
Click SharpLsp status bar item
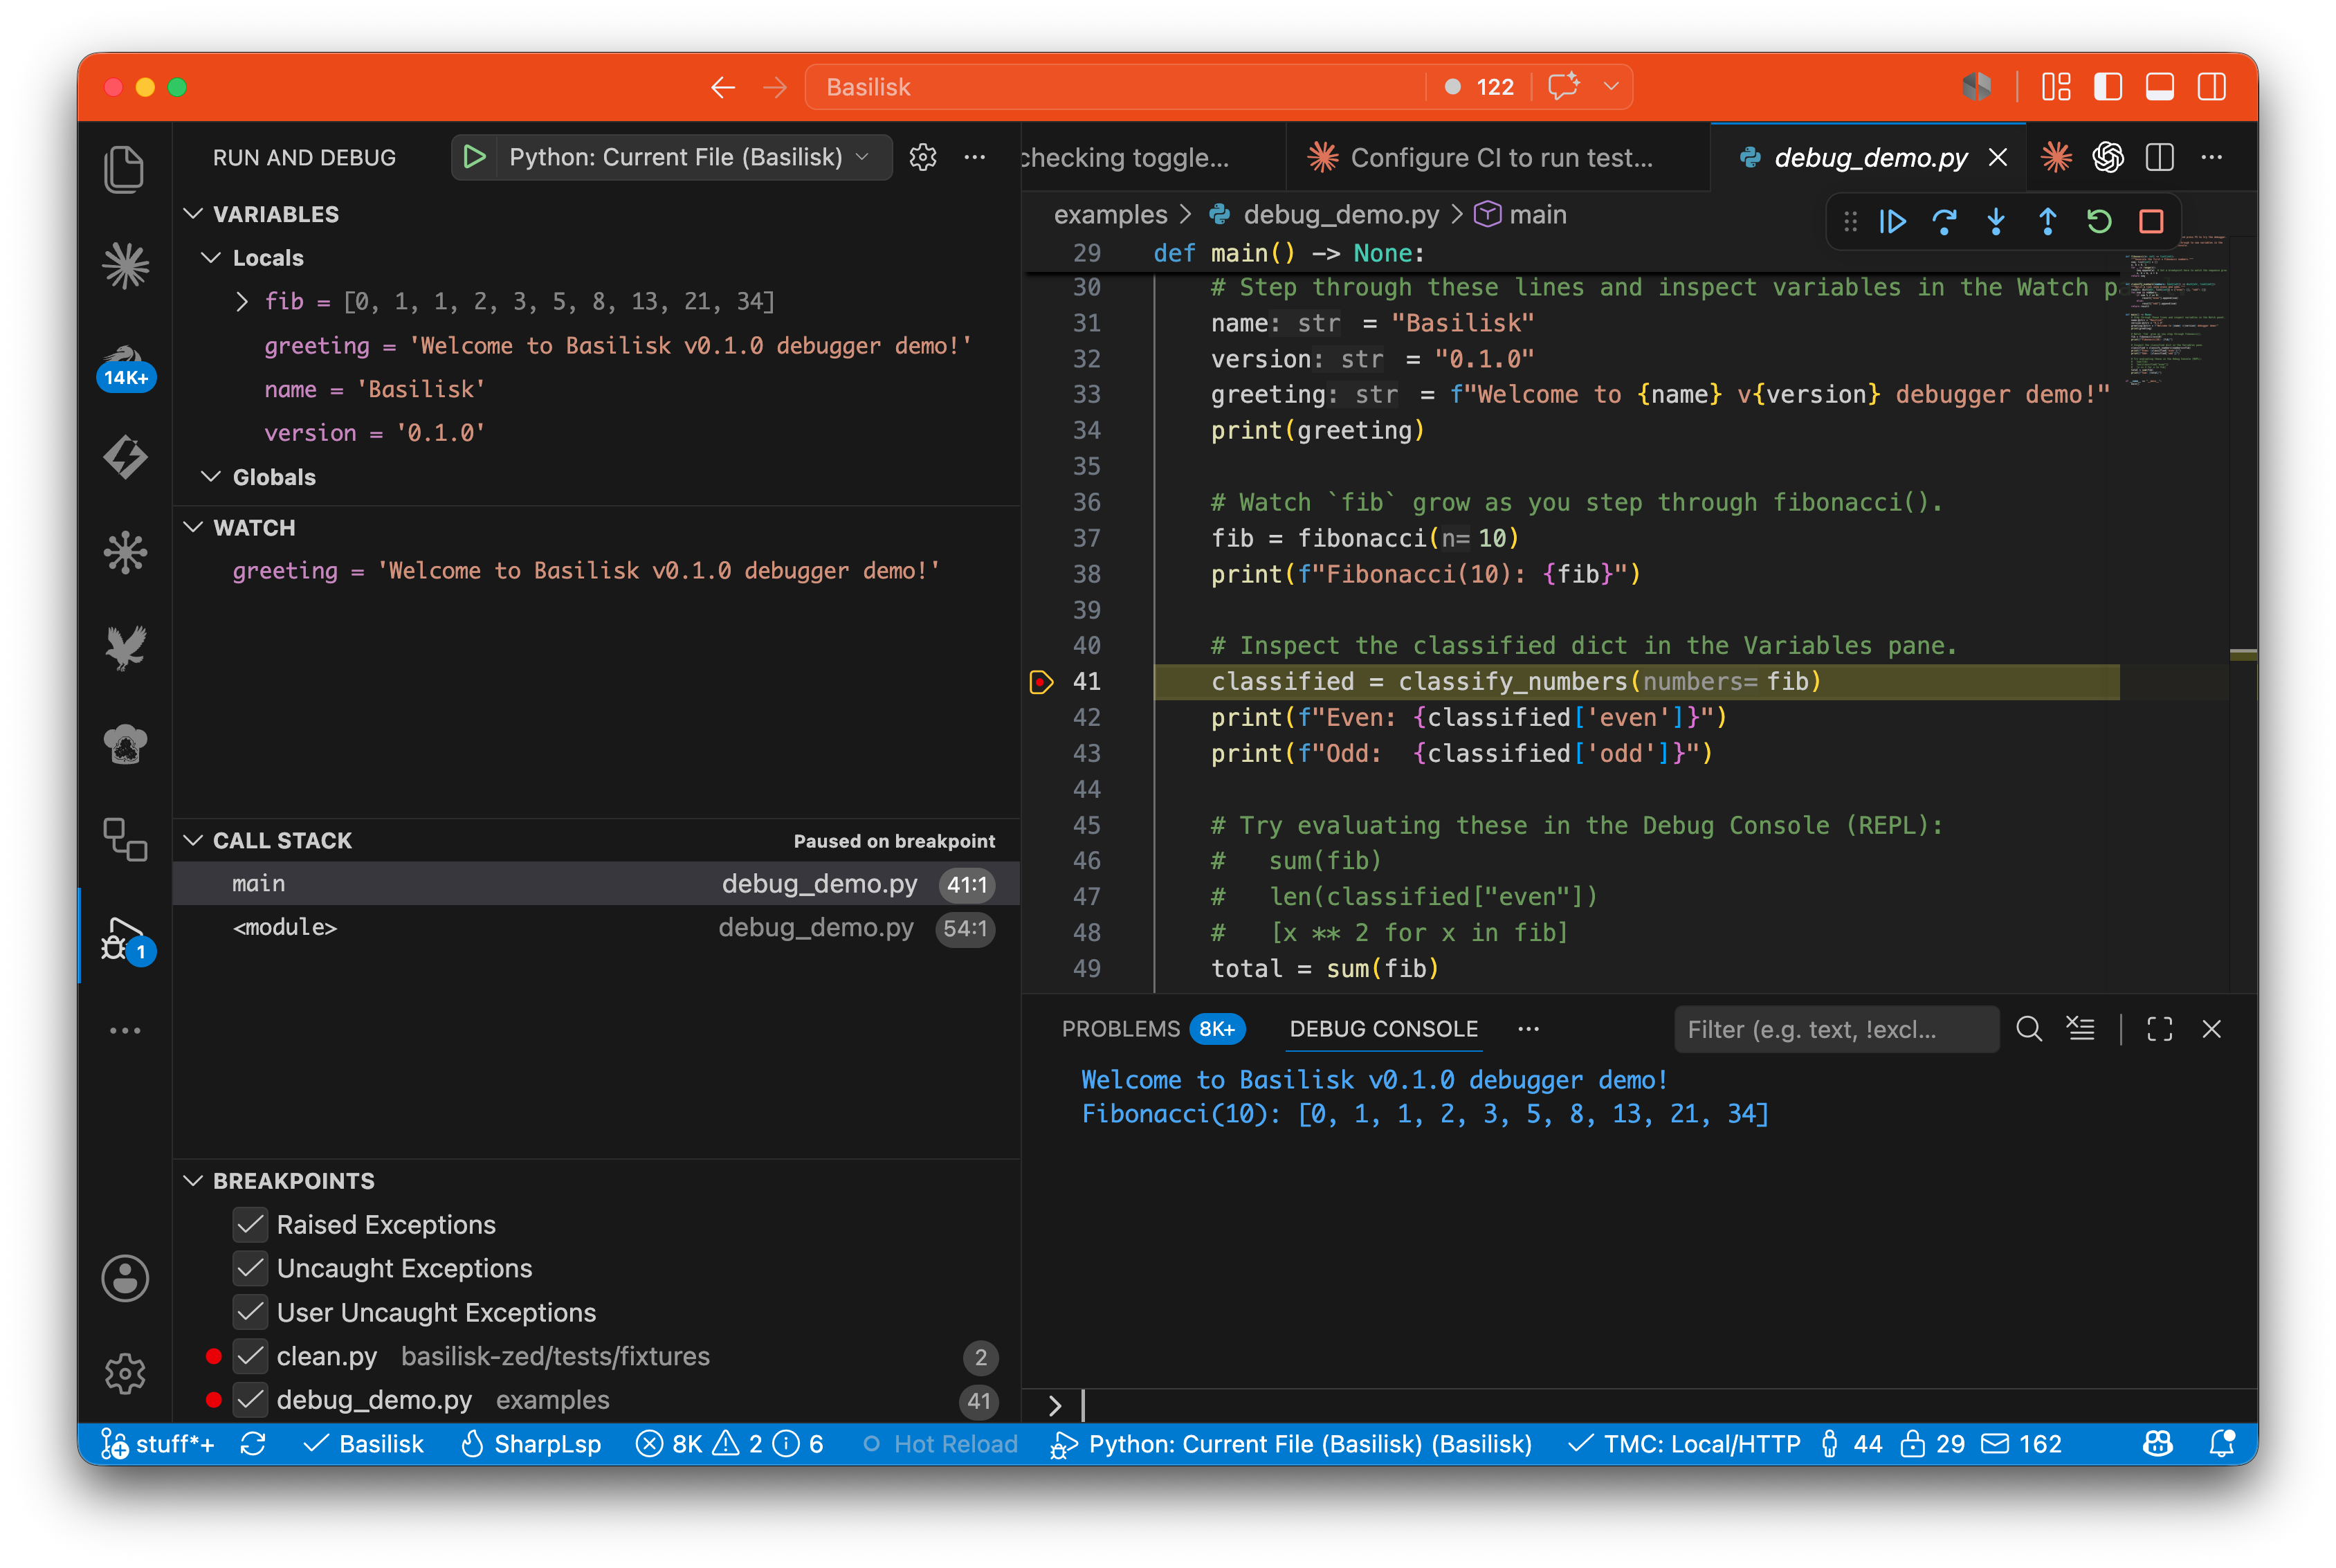tap(531, 1444)
